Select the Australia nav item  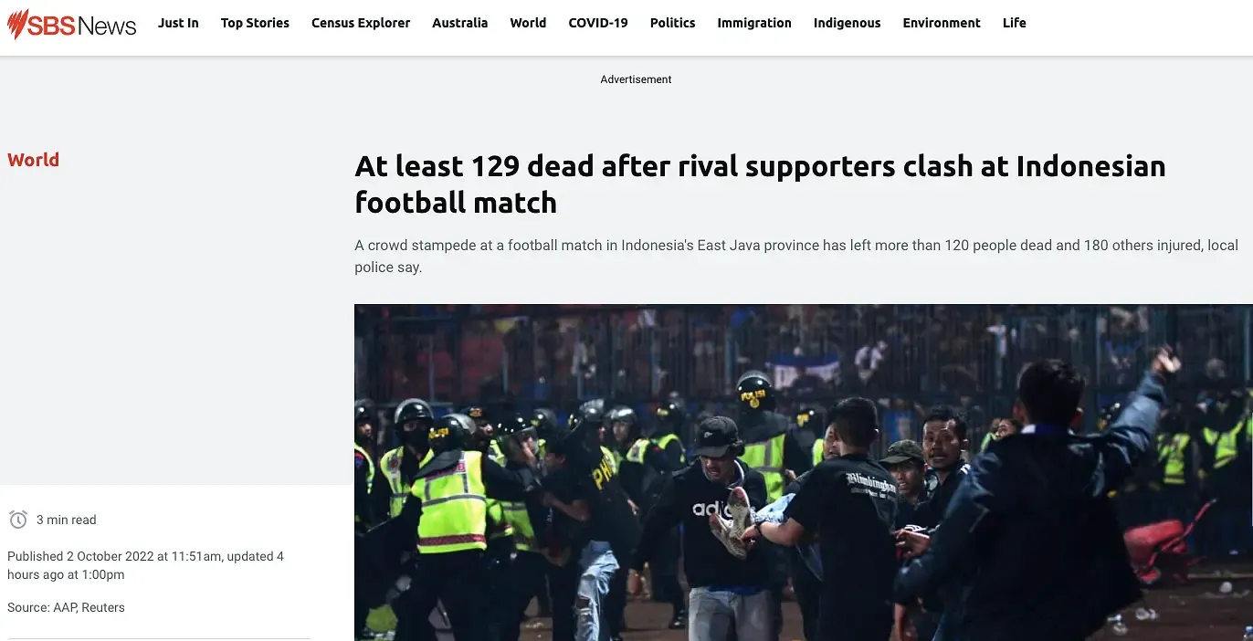pyautogui.click(x=460, y=23)
